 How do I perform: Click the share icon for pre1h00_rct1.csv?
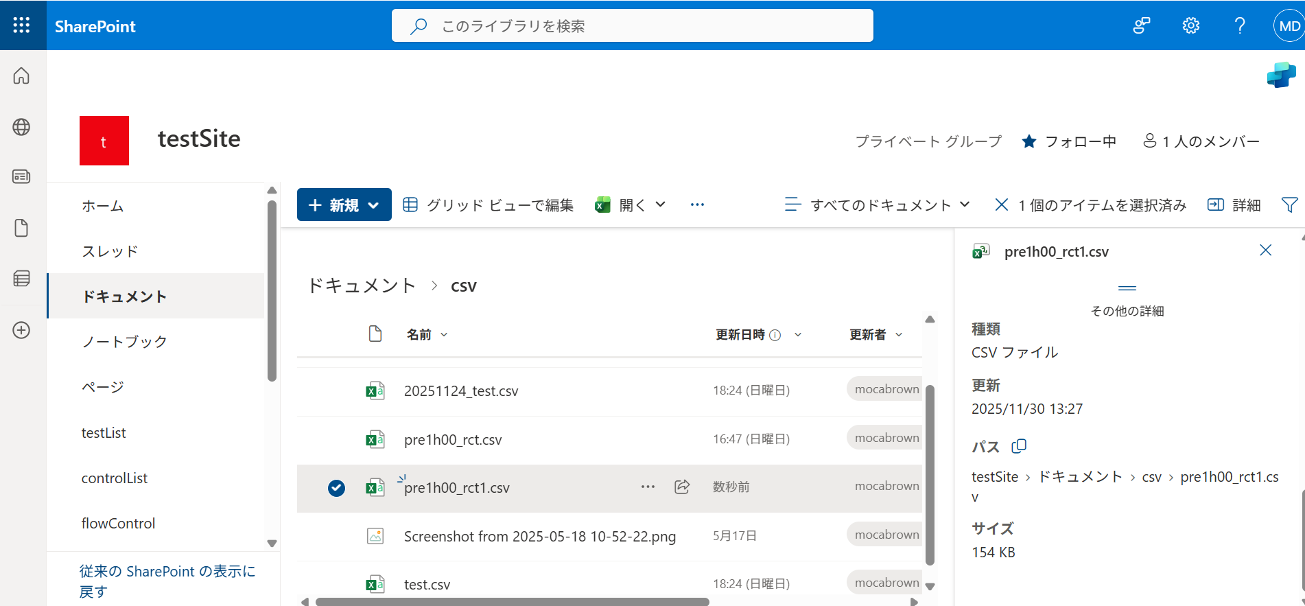tap(682, 487)
